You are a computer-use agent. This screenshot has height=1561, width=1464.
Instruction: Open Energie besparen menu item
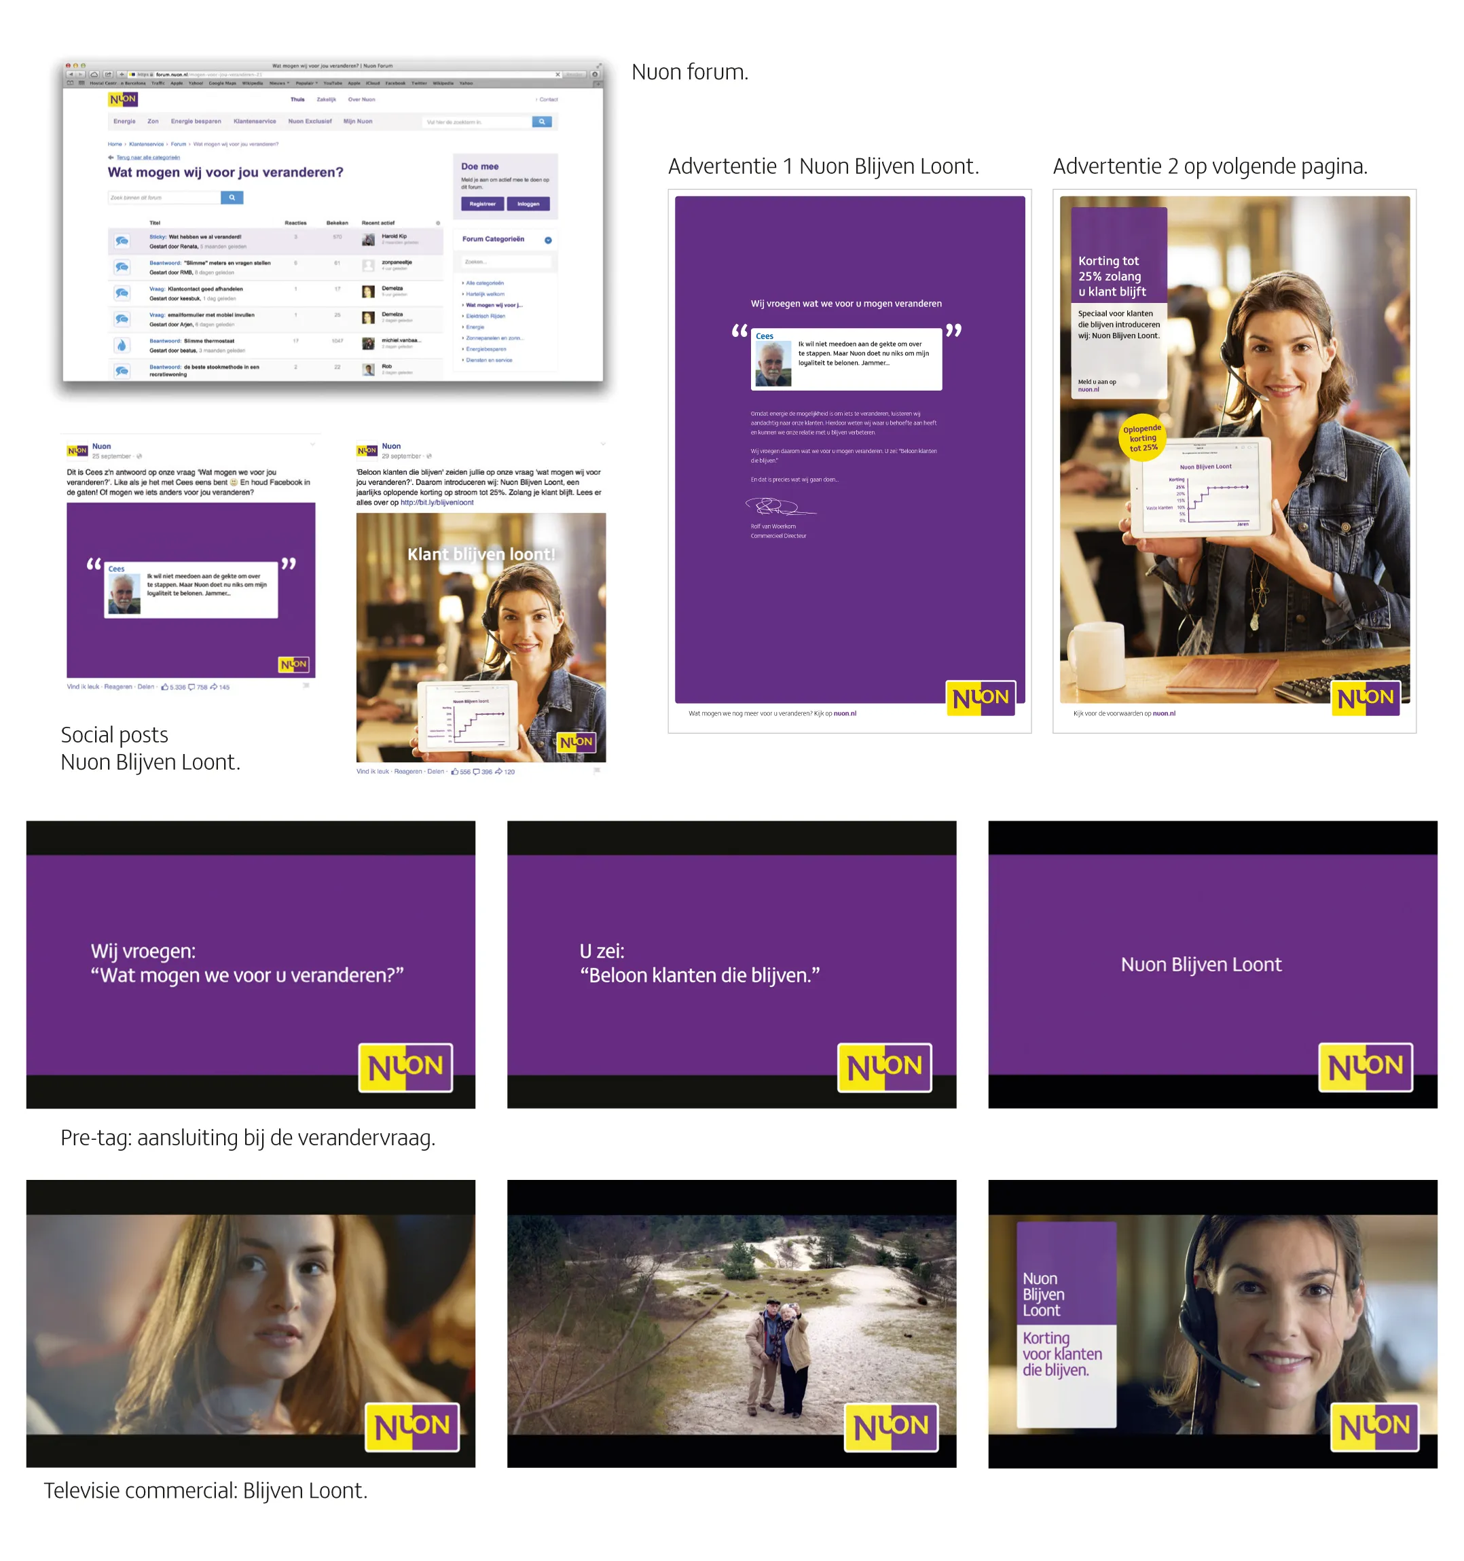196,122
